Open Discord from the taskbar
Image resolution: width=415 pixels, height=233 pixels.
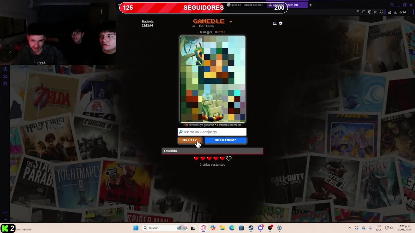(261, 228)
